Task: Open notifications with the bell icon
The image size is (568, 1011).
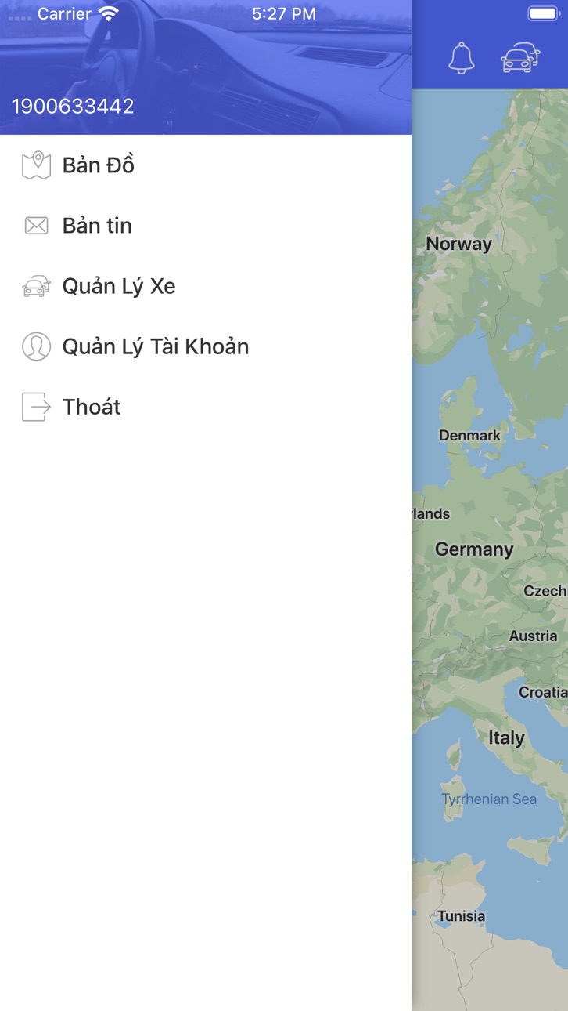Action: [x=462, y=58]
